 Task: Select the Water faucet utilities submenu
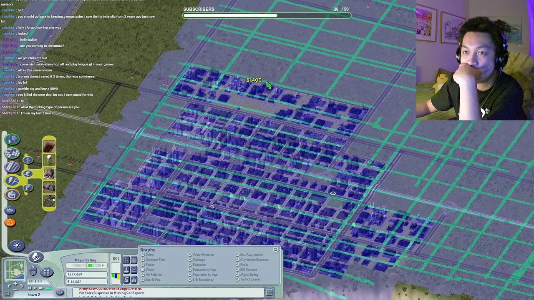pos(28,174)
